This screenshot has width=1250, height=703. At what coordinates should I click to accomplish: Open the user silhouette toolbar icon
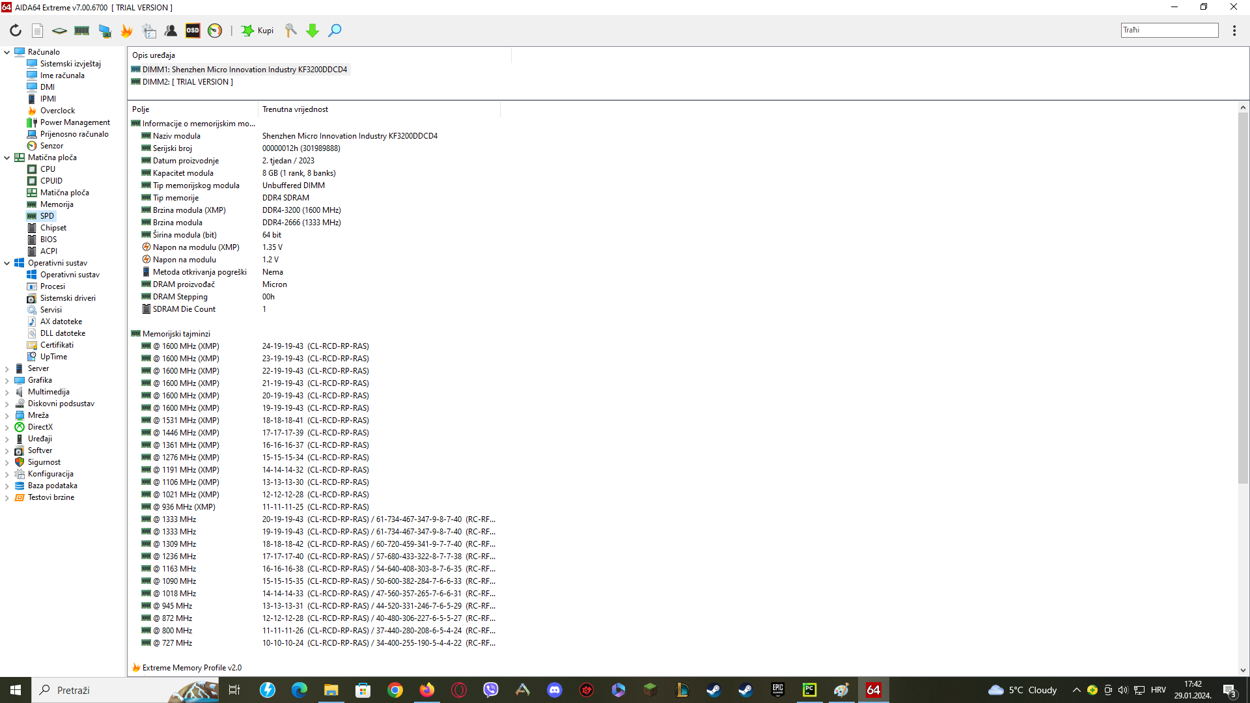tap(171, 31)
